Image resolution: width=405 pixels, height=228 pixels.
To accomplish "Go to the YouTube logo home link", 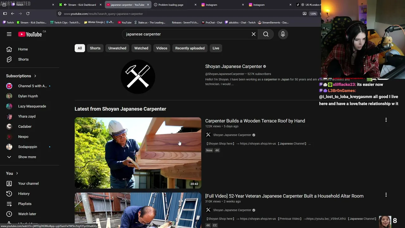I will pyautogui.click(x=30, y=34).
